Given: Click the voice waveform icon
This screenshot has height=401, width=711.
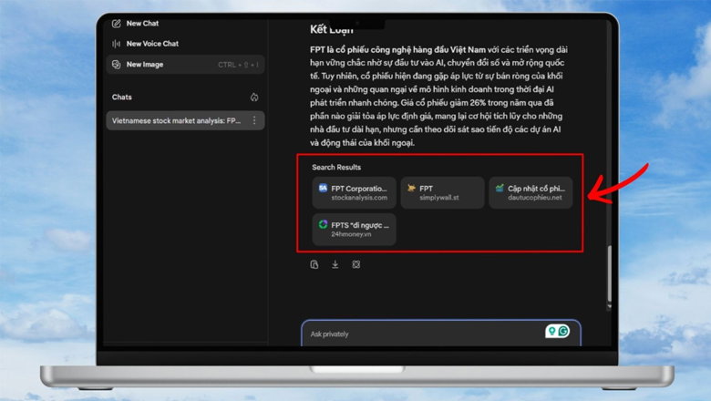Looking at the screenshot, I should tap(116, 44).
